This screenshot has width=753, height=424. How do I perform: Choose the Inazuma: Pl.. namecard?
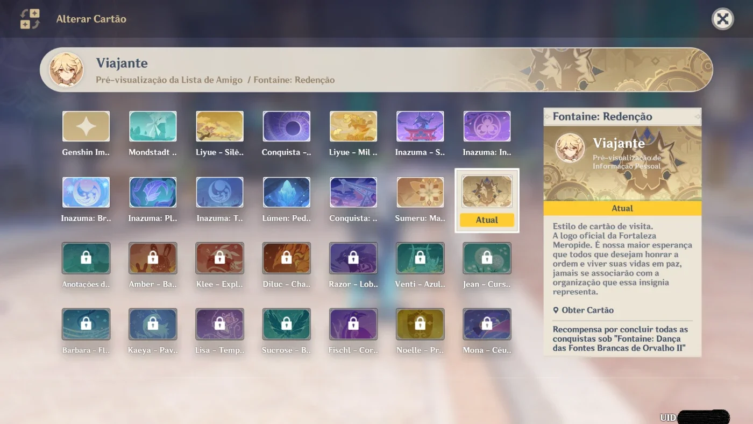coord(153,193)
